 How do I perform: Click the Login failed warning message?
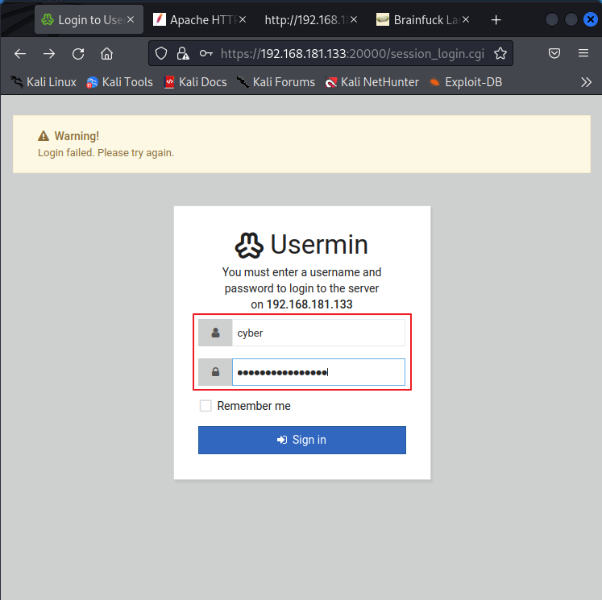point(106,153)
